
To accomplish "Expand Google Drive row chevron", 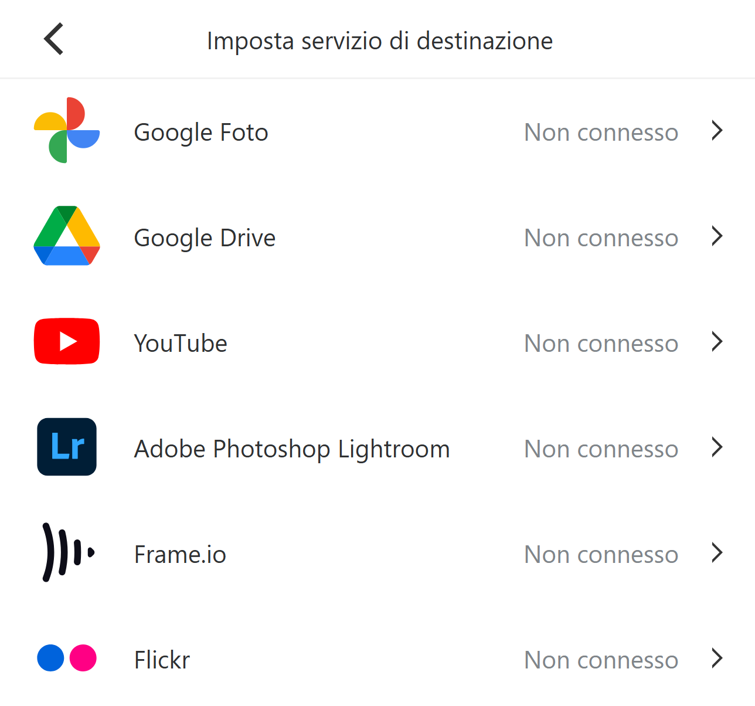I will pos(716,236).
